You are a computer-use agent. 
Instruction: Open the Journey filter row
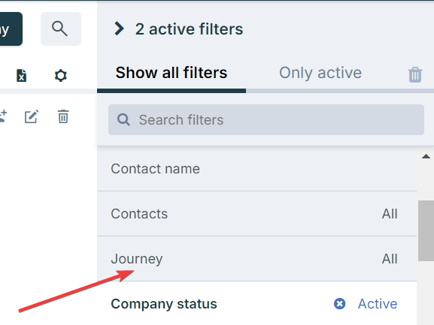pyautogui.click(x=256, y=259)
